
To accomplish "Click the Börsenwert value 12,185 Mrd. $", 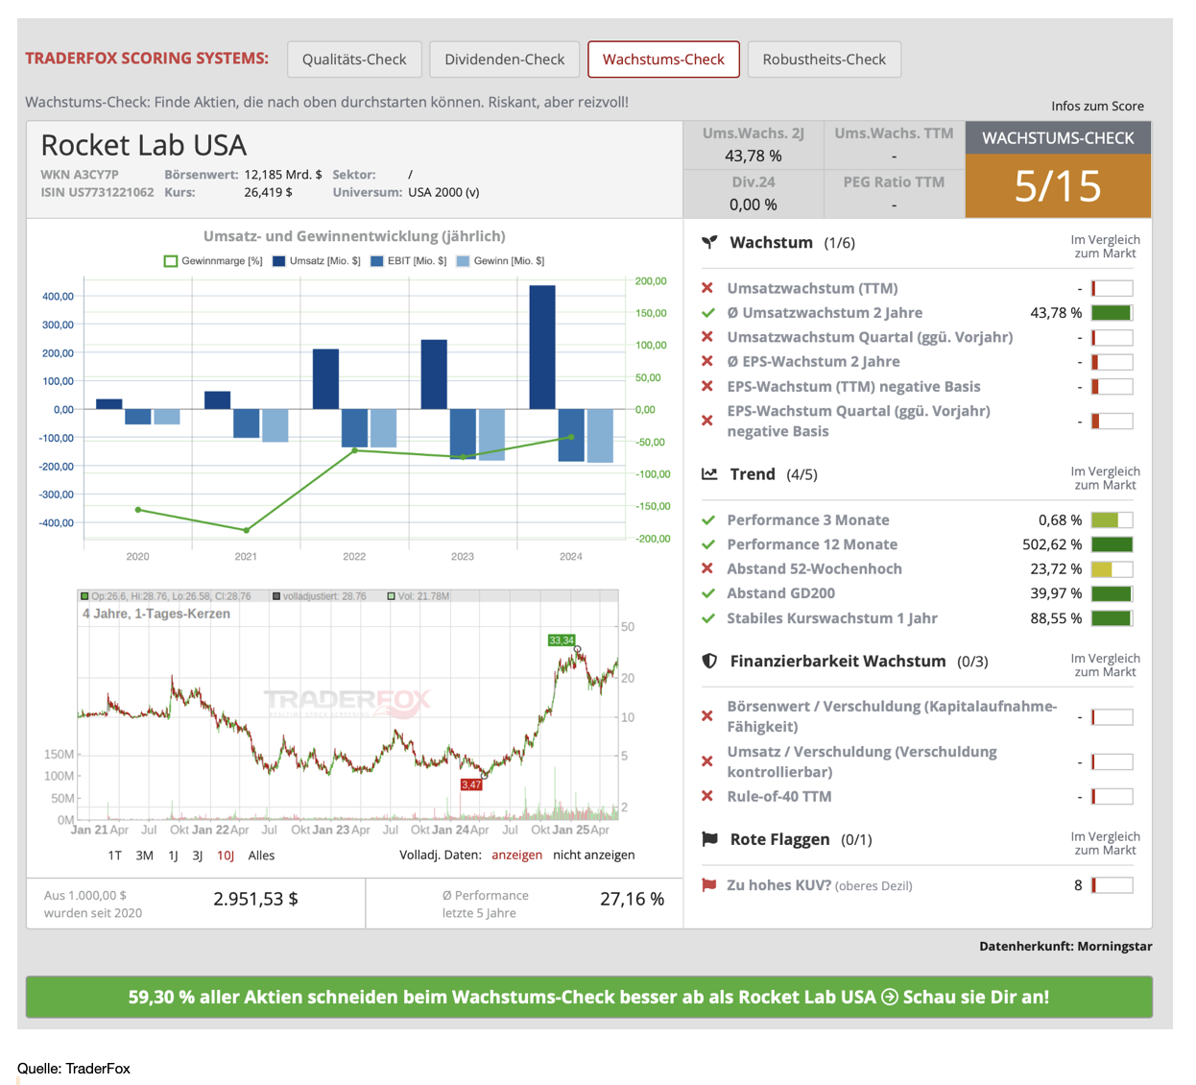I will [283, 175].
